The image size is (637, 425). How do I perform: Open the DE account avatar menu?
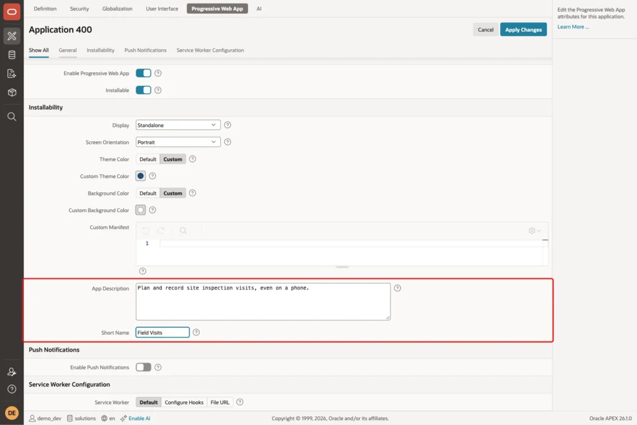click(x=12, y=413)
